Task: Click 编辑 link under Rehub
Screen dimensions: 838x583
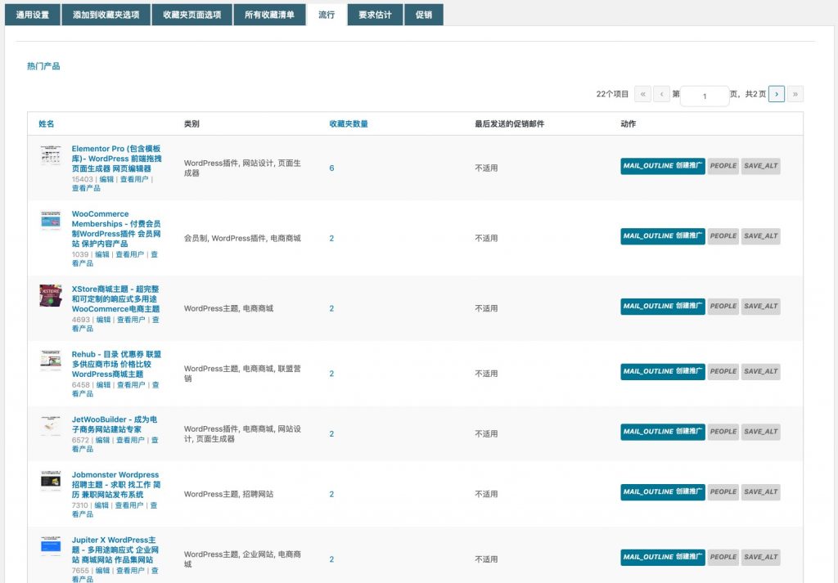Action: pos(104,385)
